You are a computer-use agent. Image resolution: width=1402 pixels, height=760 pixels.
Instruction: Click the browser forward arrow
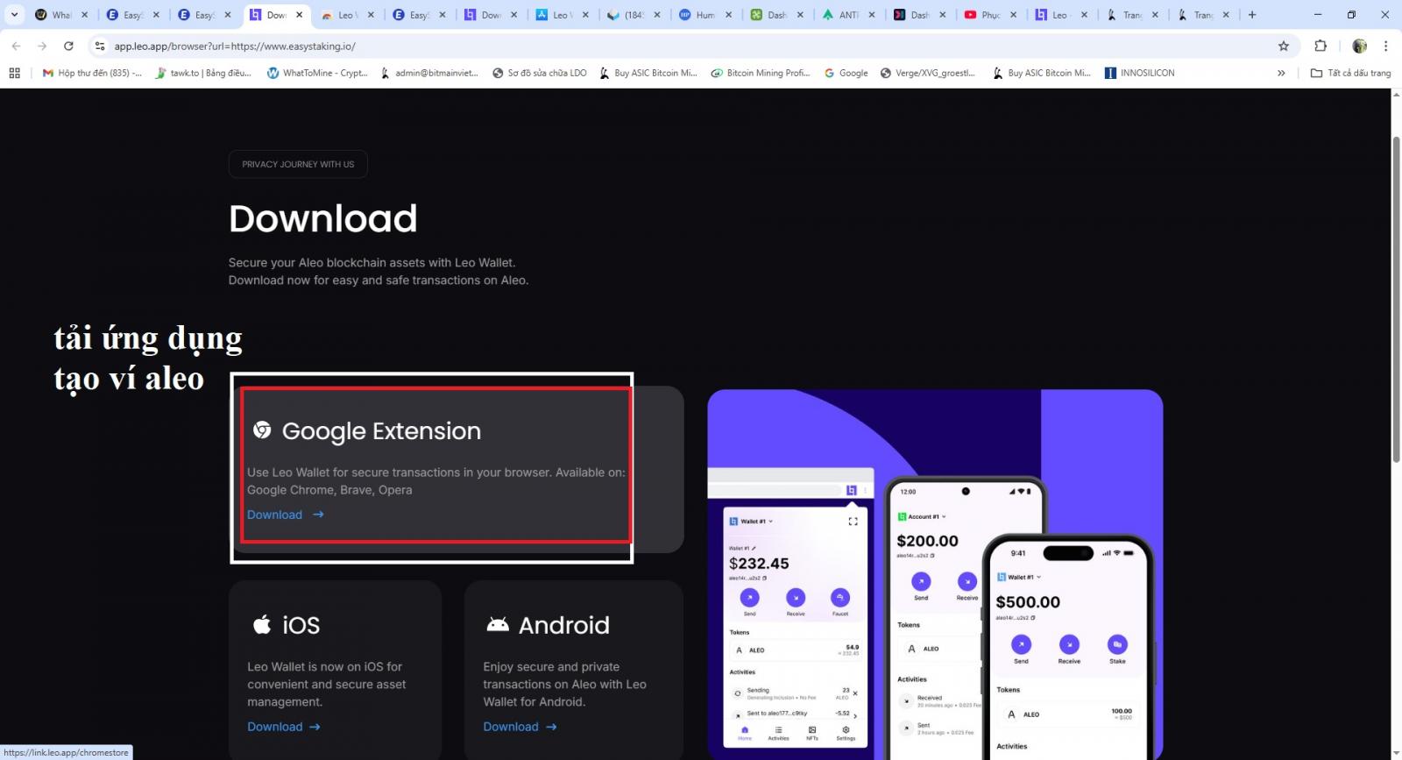click(42, 46)
